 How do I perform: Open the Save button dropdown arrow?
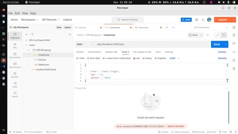(x=201, y=35)
